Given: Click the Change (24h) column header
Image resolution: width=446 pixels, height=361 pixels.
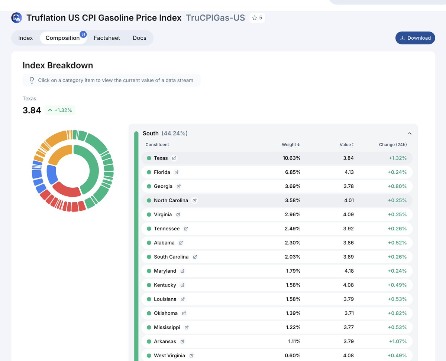Looking at the screenshot, I should point(393,145).
